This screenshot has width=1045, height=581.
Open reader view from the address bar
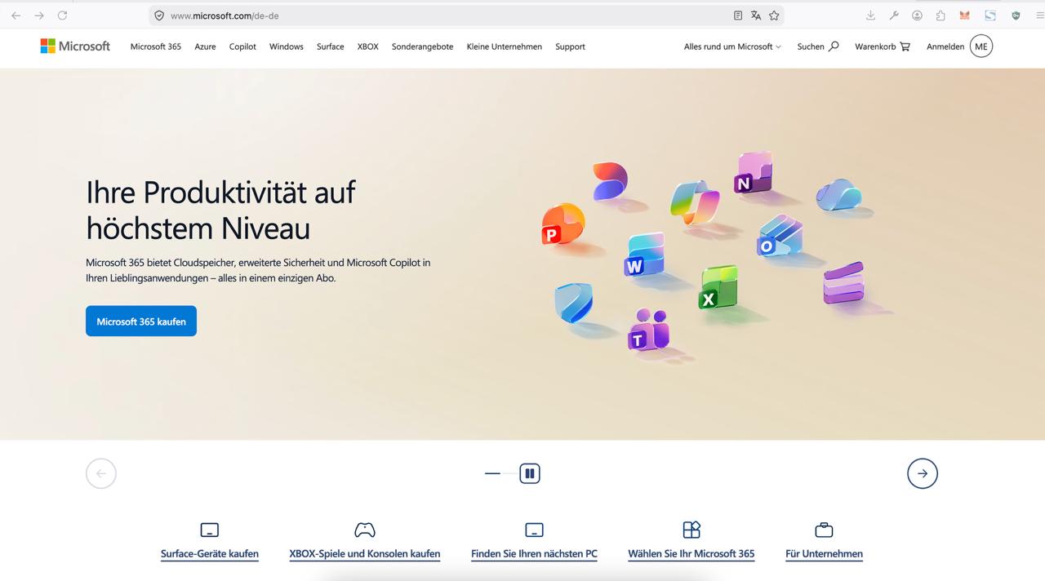738,16
